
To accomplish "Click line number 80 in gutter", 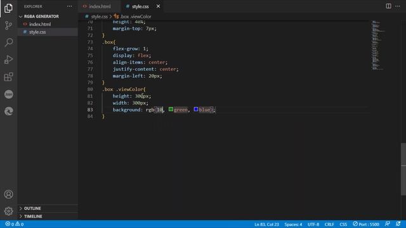I will coord(90,89).
